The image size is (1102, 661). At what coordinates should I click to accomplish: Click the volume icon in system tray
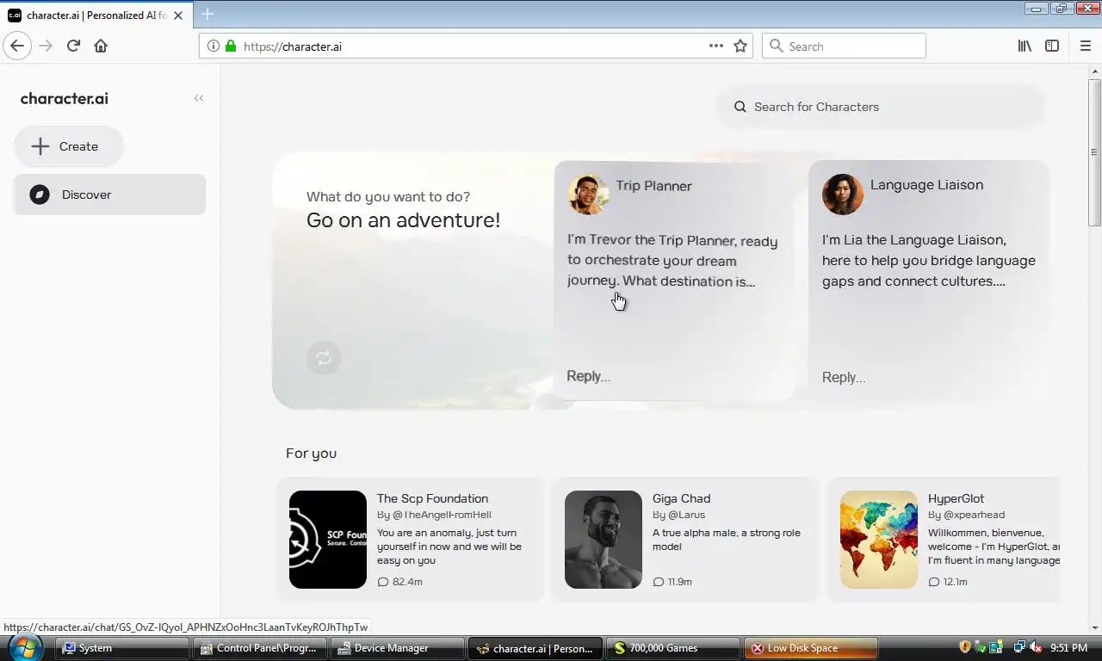coord(1036,647)
